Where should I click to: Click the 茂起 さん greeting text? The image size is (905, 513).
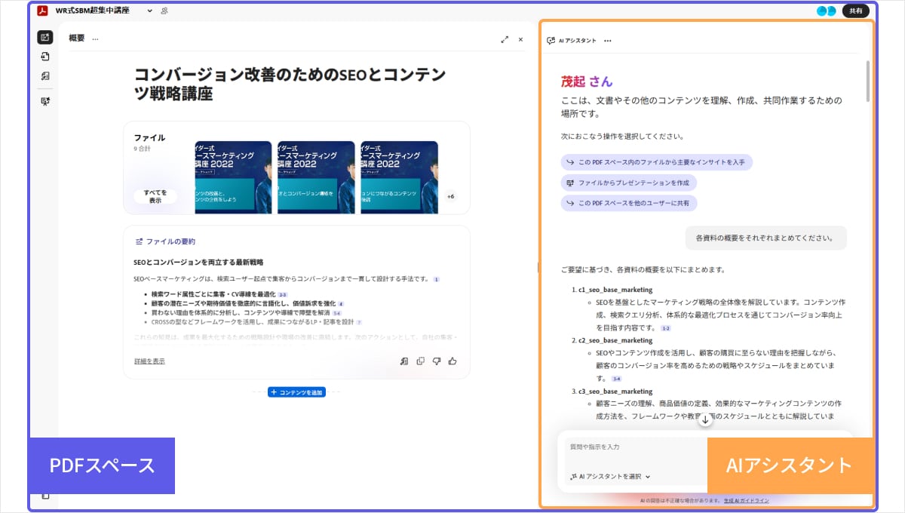tap(587, 81)
